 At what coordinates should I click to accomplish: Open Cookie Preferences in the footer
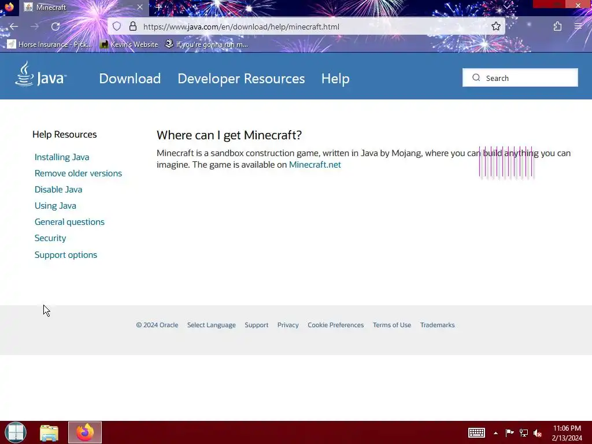click(336, 325)
